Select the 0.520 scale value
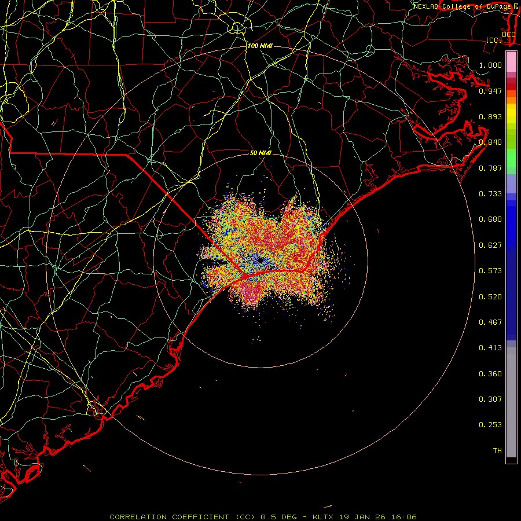521x521 pixels. click(x=490, y=296)
